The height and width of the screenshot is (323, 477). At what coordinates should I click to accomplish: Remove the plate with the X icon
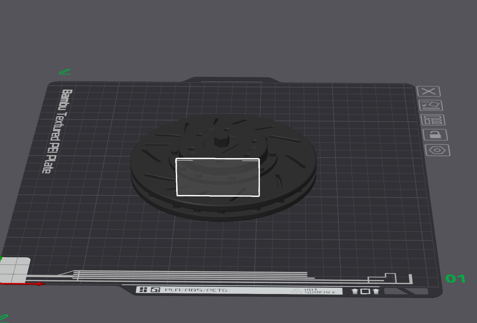429,91
